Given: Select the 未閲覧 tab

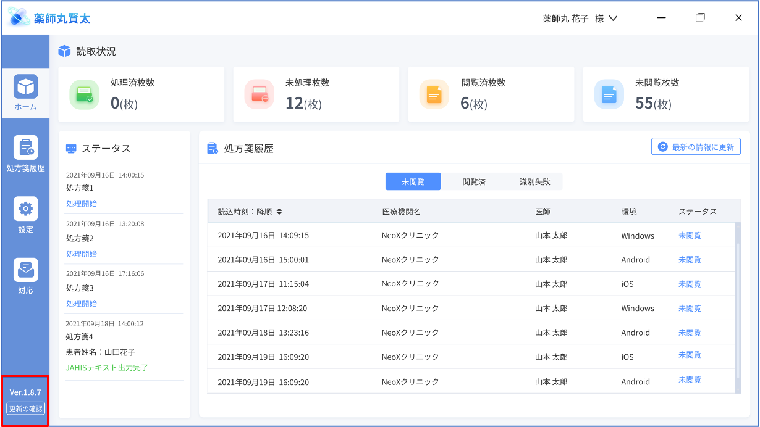Looking at the screenshot, I should click(413, 181).
